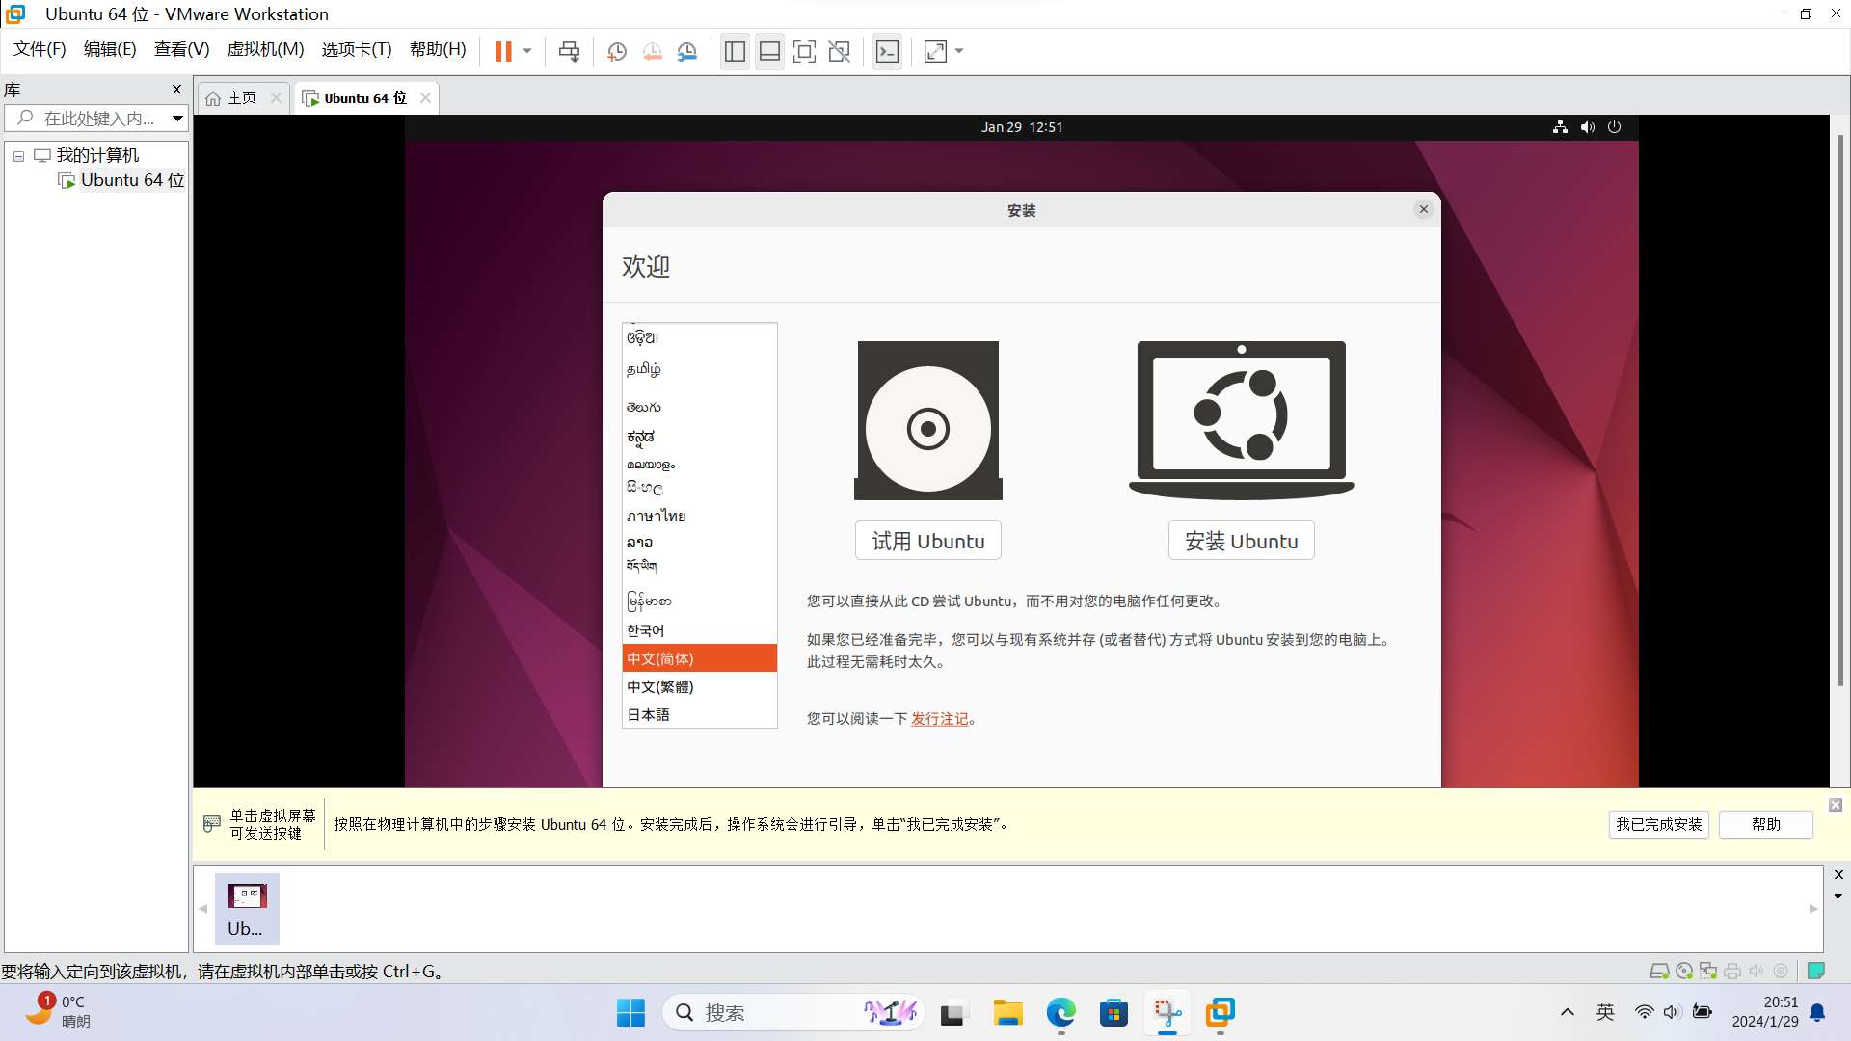Close the Ubuntu 64 位 tab

coord(425,98)
